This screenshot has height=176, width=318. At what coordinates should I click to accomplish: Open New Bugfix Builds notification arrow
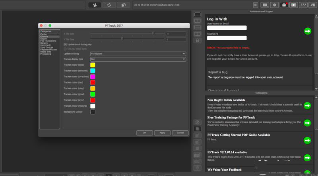click(x=307, y=105)
